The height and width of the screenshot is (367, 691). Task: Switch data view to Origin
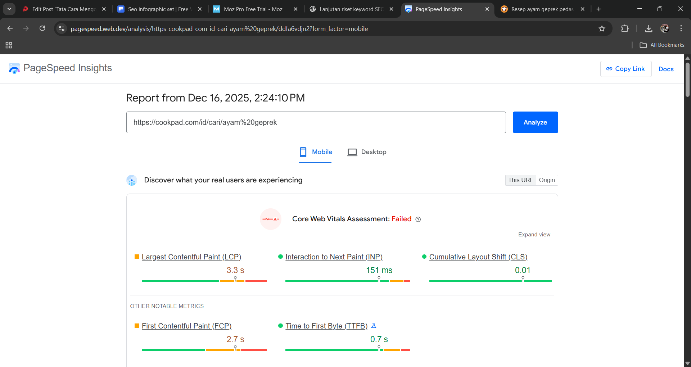(x=547, y=180)
